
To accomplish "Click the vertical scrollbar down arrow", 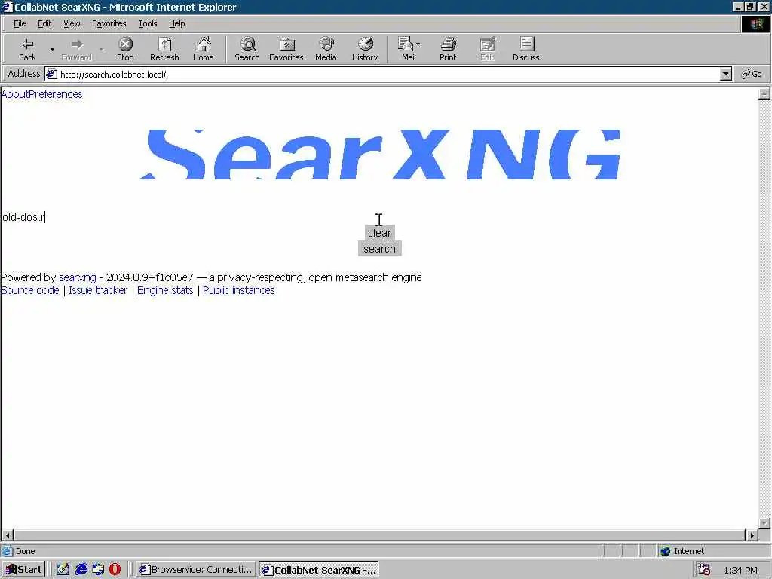I will click(x=764, y=523).
